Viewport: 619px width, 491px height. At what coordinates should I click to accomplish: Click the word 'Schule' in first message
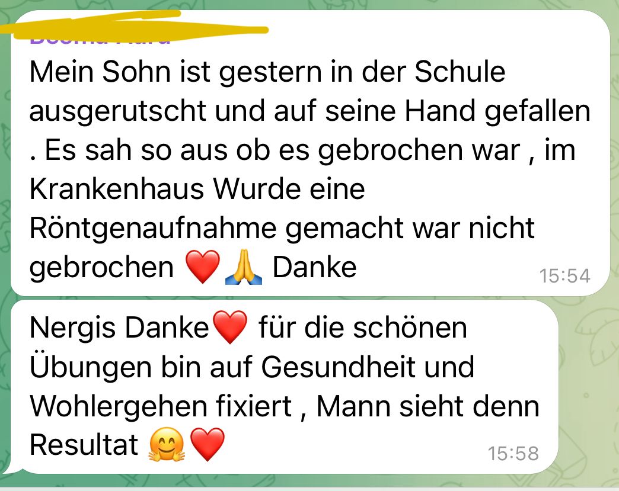[460, 72]
